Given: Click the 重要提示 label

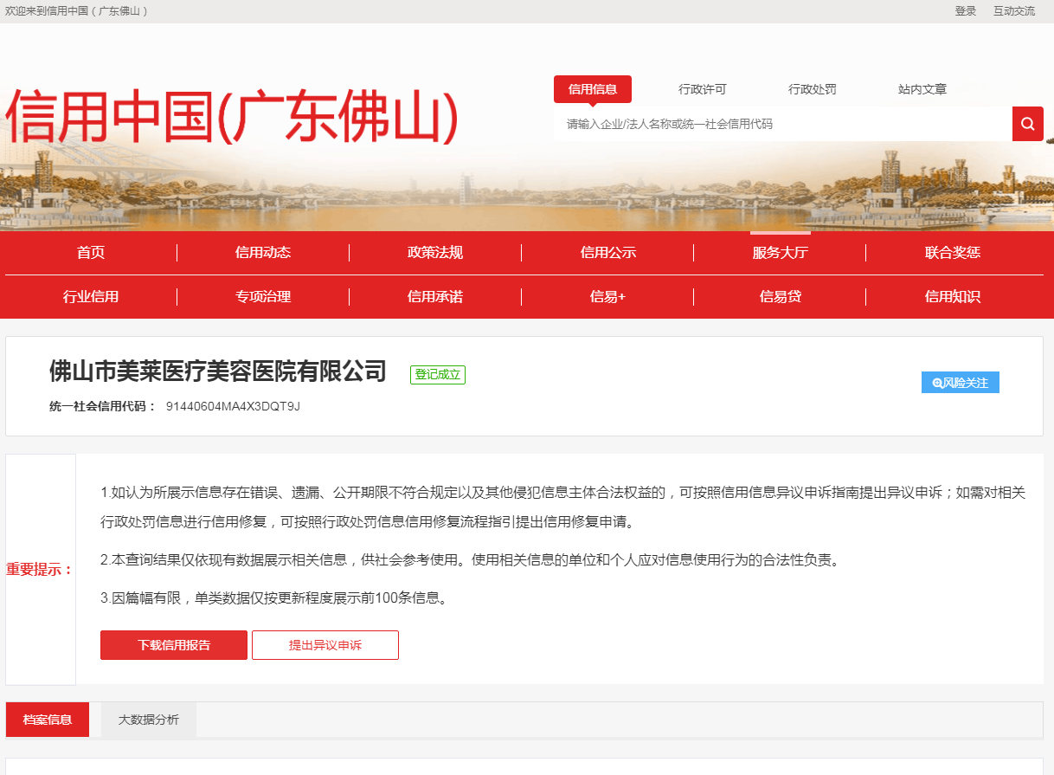Looking at the screenshot, I should pos(40,570).
